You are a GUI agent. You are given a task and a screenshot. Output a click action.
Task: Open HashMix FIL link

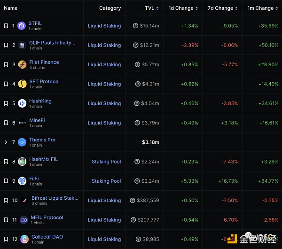44,159
